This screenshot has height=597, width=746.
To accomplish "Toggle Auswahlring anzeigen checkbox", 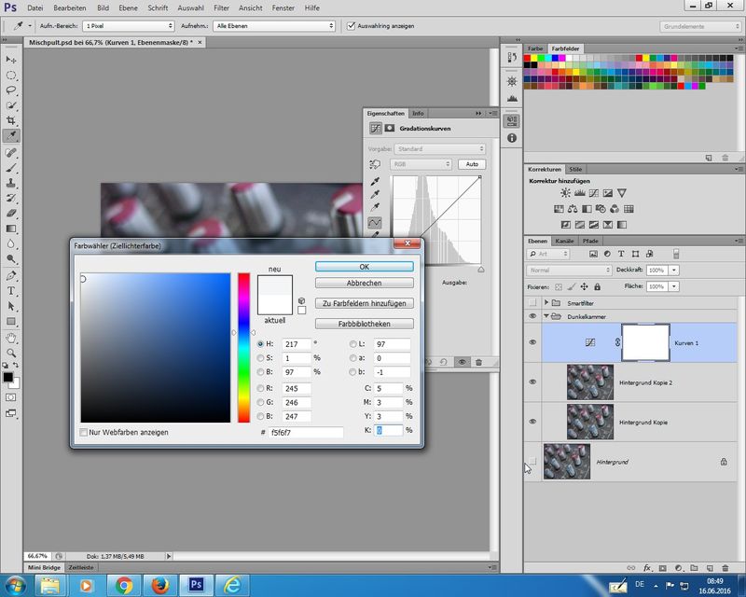I will [351, 26].
